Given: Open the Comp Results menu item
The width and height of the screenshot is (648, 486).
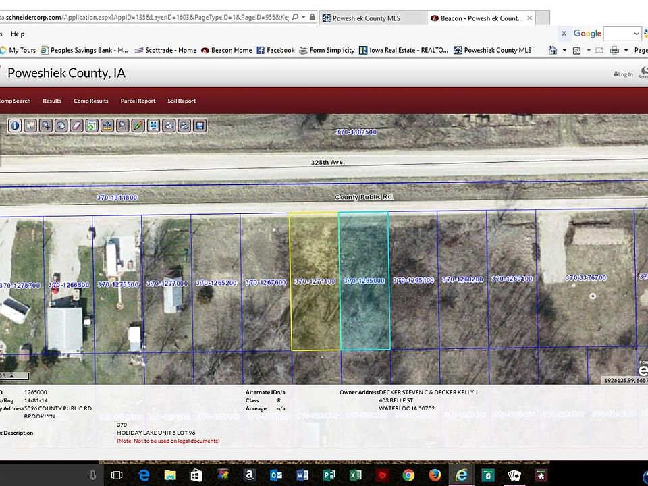Looking at the screenshot, I should point(90,101).
